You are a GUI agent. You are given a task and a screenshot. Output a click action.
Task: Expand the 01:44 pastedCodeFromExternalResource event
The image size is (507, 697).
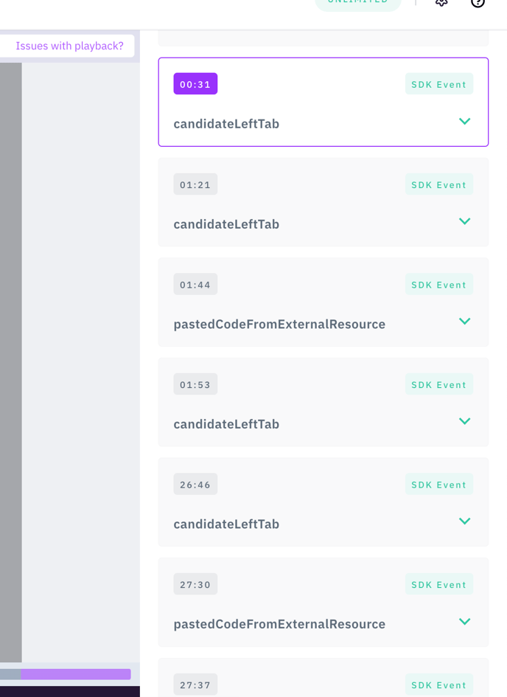[x=464, y=322]
